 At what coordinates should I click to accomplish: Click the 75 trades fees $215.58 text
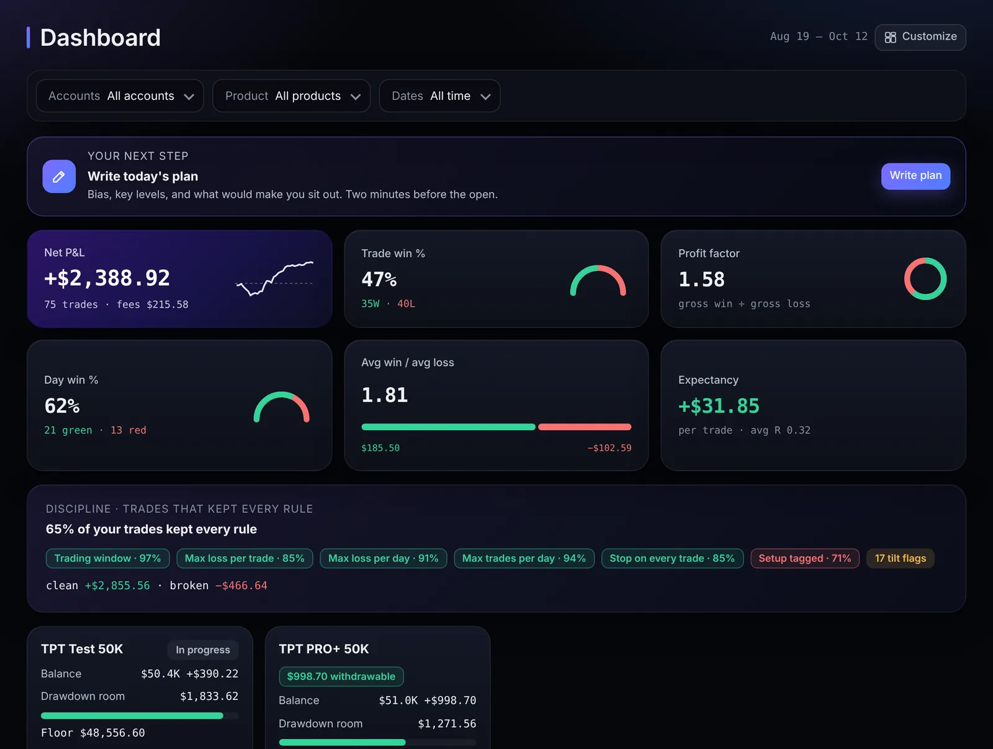116,304
